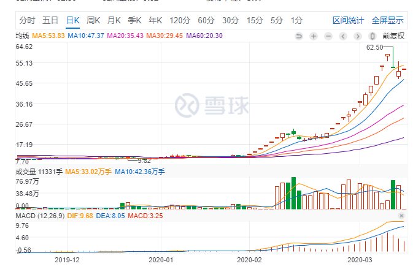Viewport: 413px width, 269px height.
Task: Open the 季K quarterly chart
Action: tap(135, 20)
